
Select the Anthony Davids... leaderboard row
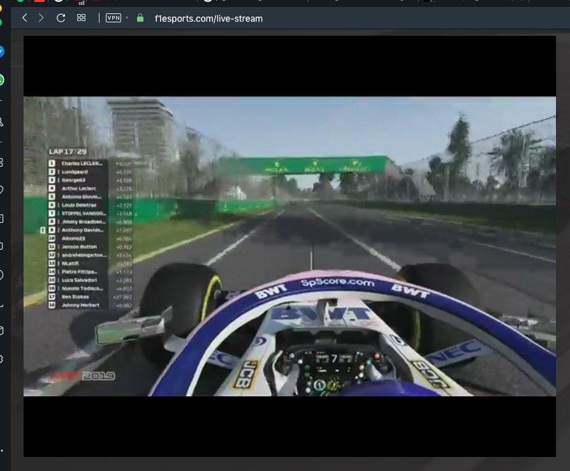coord(90,230)
